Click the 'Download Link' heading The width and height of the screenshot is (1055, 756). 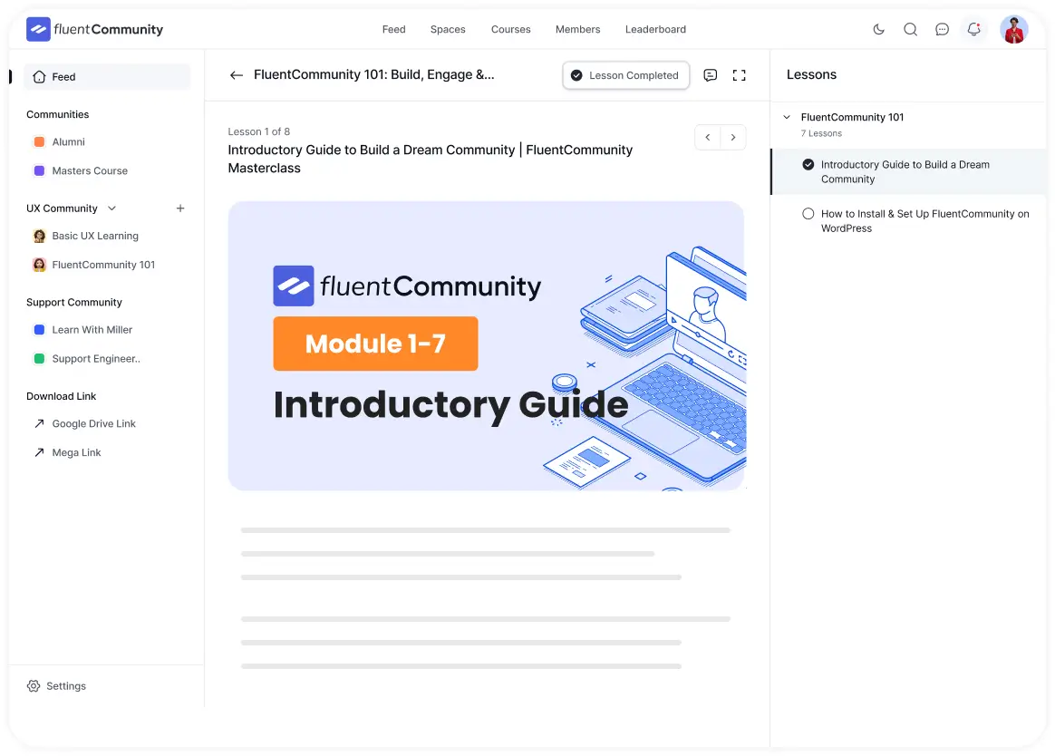(62, 396)
